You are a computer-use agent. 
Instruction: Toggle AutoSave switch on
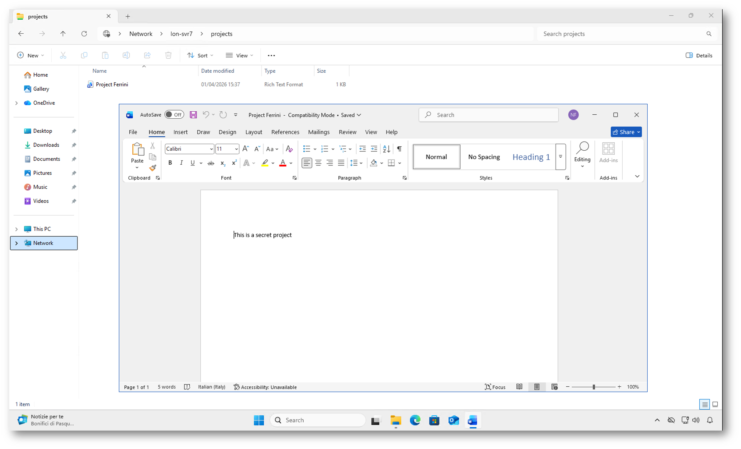(x=174, y=115)
